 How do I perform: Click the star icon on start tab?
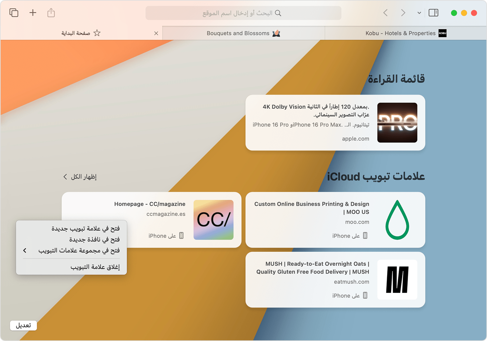[97, 33]
